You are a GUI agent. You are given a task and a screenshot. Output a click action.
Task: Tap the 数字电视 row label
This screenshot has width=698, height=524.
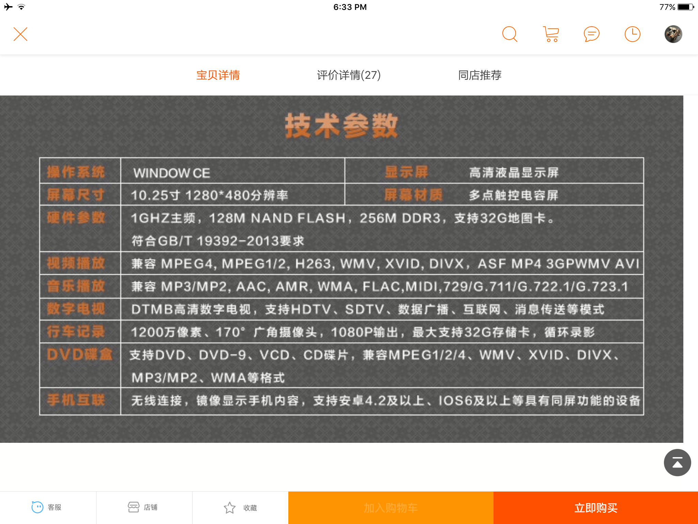(x=76, y=309)
